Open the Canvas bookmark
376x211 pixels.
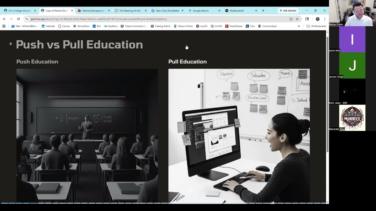pyautogui.click(x=64, y=26)
